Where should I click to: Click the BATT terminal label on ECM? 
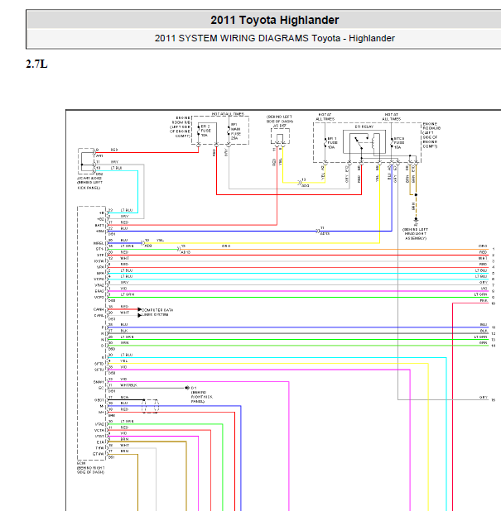point(99,225)
